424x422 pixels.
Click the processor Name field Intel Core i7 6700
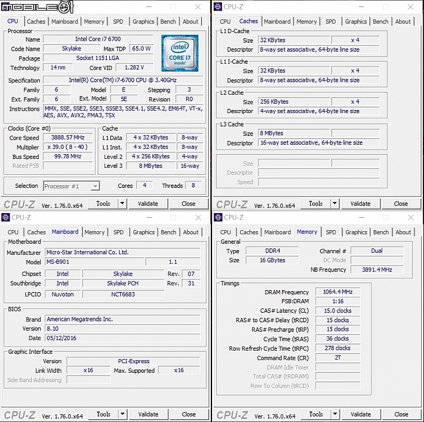pos(98,39)
